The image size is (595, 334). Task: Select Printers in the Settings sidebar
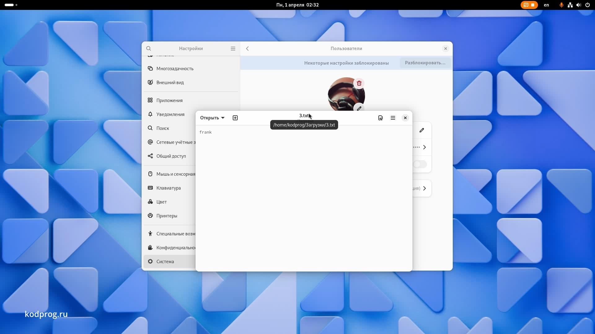[170, 216]
